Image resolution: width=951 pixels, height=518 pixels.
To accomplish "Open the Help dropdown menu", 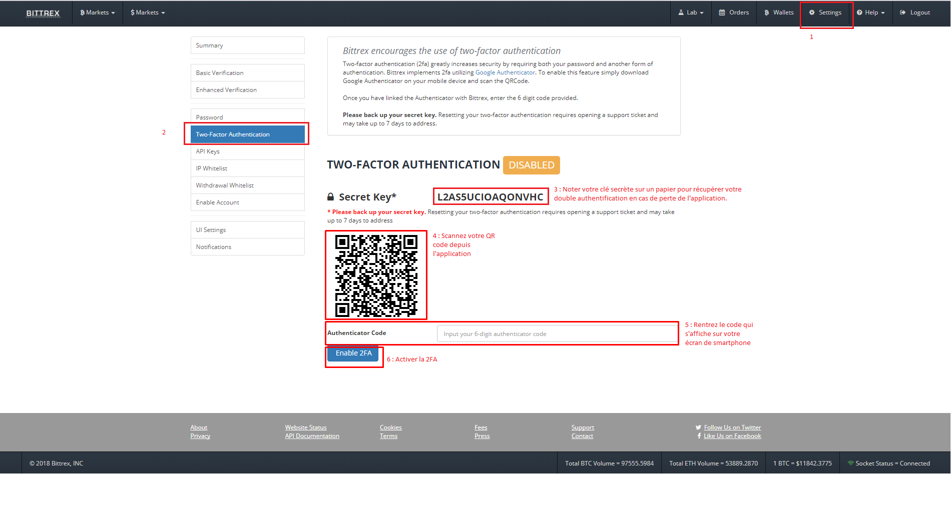I will click(x=870, y=12).
